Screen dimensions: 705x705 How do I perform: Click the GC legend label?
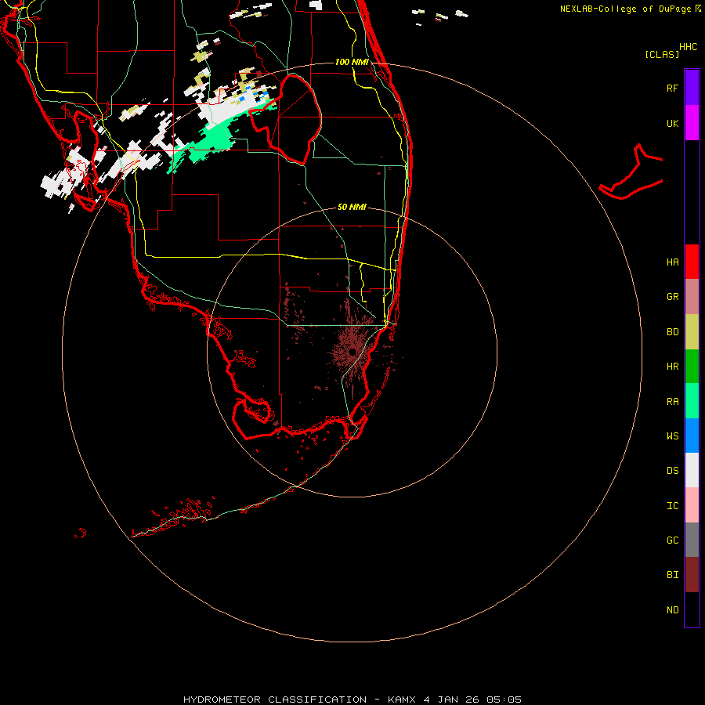coord(672,540)
